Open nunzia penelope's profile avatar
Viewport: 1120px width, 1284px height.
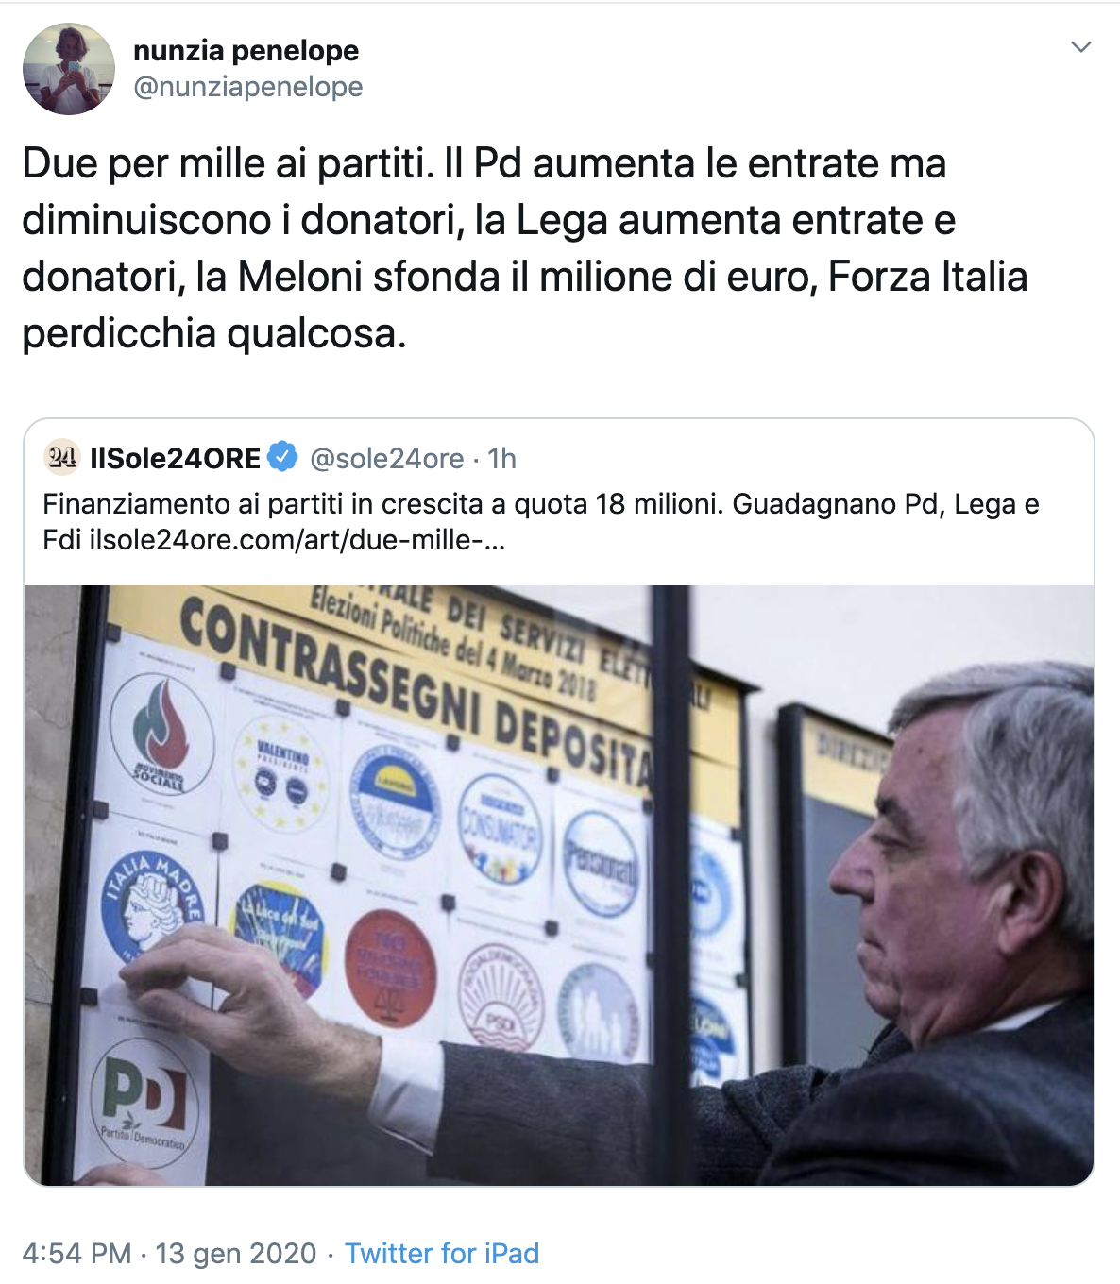pyautogui.click(x=69, y=69)
